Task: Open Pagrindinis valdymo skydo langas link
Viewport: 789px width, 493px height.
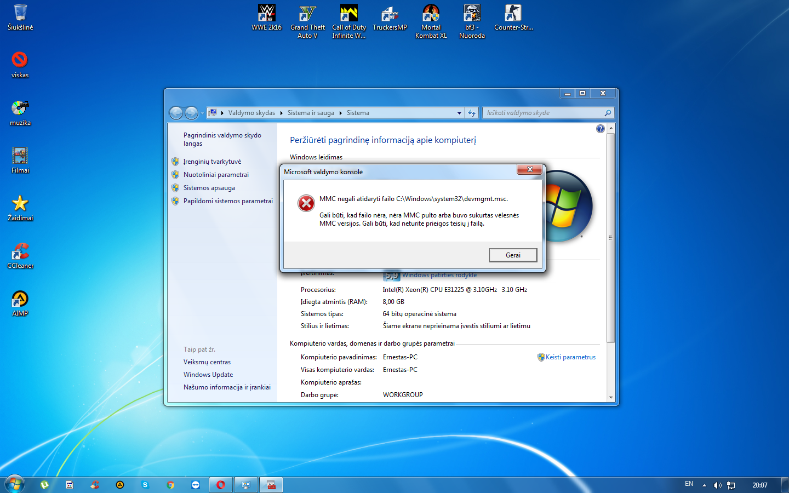Action: pyautogui.click(x=222, y=139)
